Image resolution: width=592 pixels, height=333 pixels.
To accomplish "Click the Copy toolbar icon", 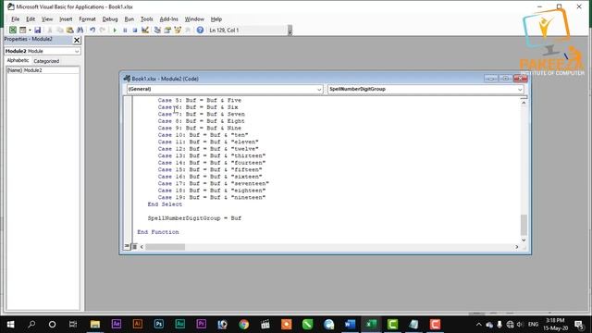I will tap(59, 30).
